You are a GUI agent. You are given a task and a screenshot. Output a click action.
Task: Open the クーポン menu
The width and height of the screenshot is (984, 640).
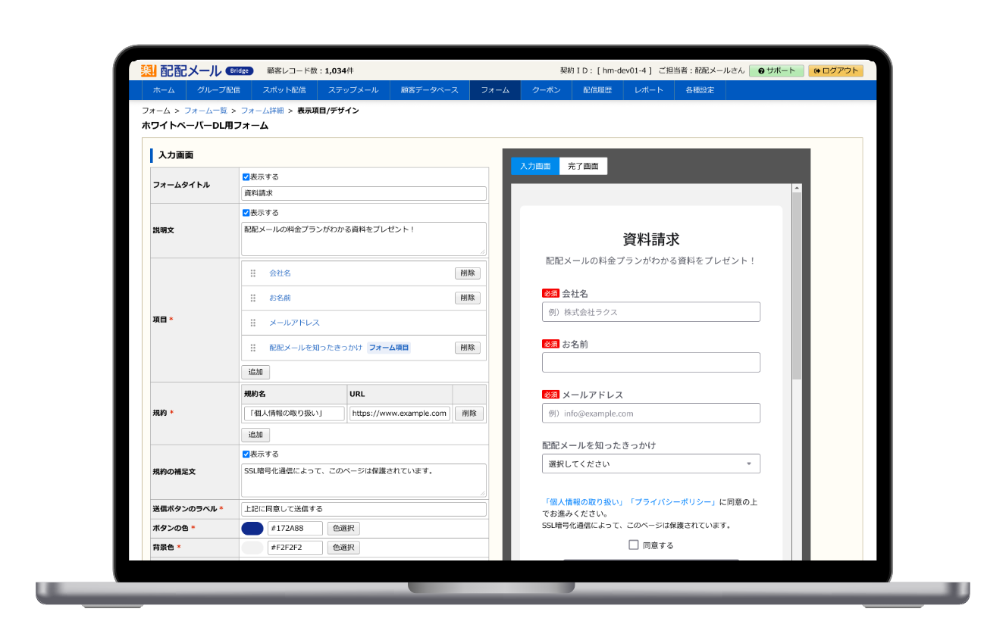[x=546, y=90]
